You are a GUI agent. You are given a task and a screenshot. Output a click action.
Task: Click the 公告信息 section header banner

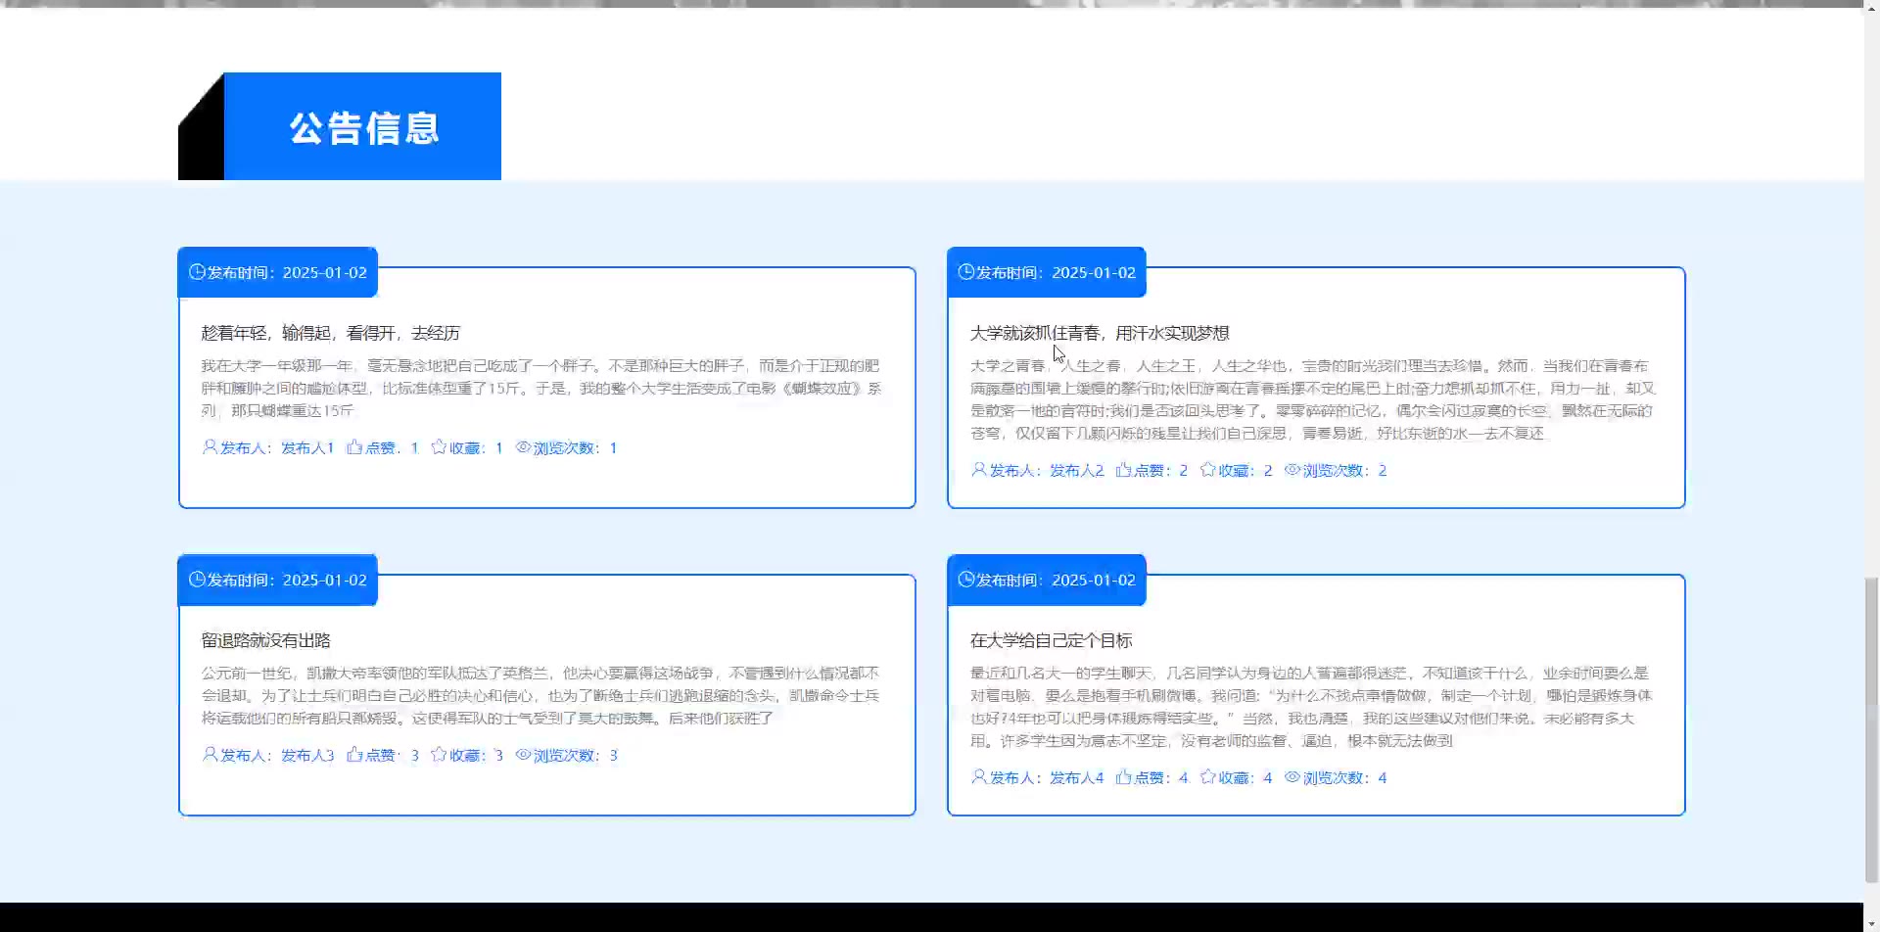[x=362, y=127]
